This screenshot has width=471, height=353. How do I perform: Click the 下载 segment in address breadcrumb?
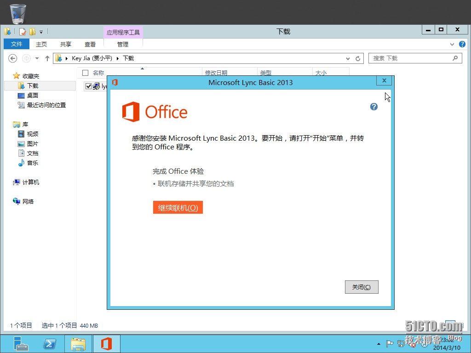pyautogui.click(x=128, y=58)
